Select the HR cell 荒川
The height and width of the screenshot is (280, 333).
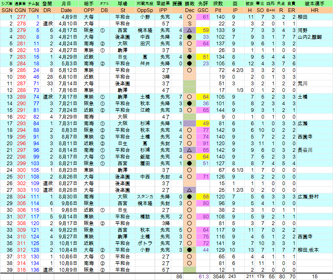coord(303,84)
